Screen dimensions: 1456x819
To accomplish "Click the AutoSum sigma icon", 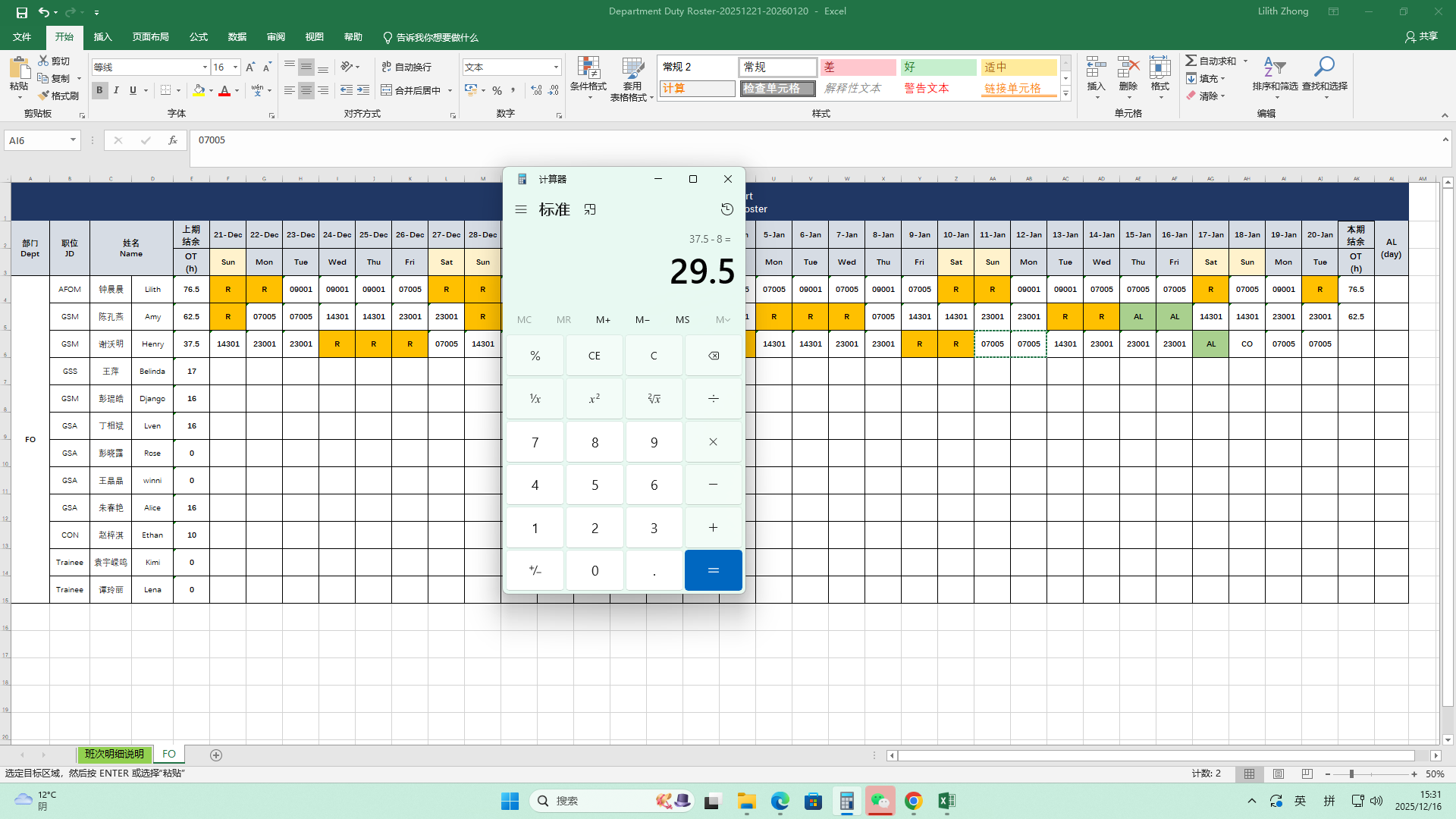I will point(1191,61).
